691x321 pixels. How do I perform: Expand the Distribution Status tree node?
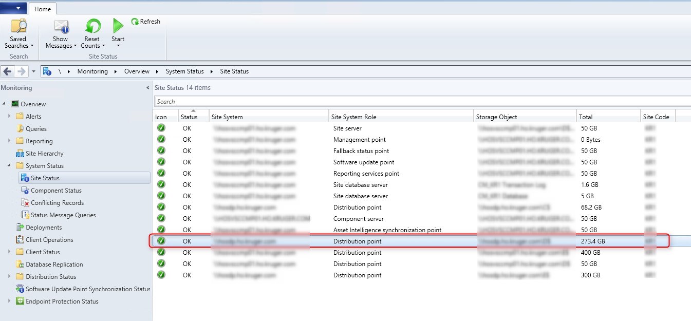tap(9, 276)
